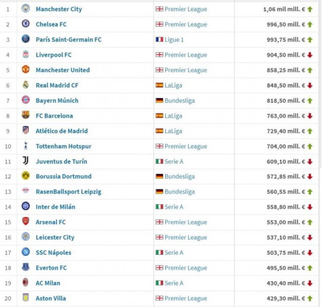This screenshot has height=307, width=322.
Task: Click the green up arrow beside Manchester City value
Action: click(x=310, y=9)
